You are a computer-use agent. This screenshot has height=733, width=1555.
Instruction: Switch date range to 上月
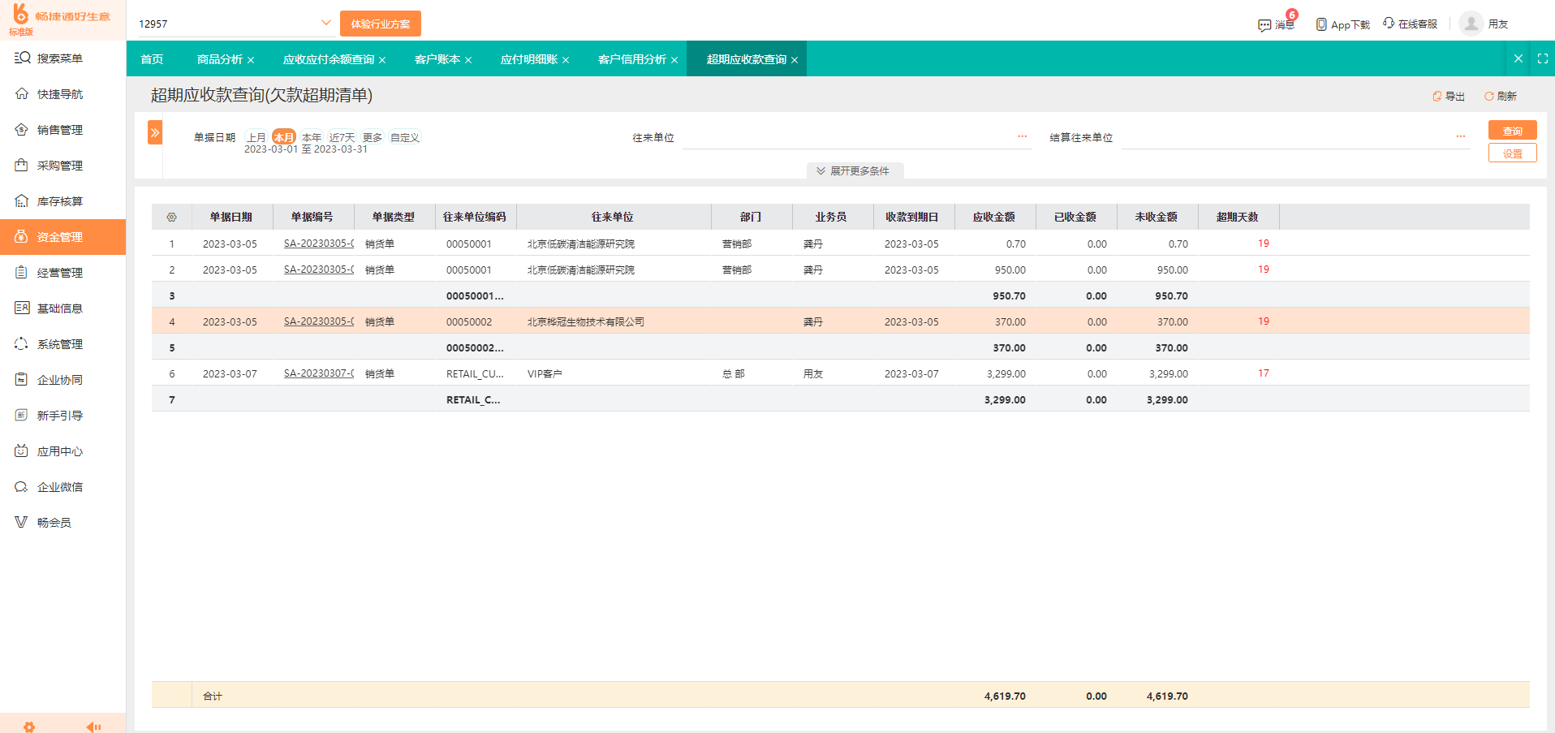tap(256, 136)
